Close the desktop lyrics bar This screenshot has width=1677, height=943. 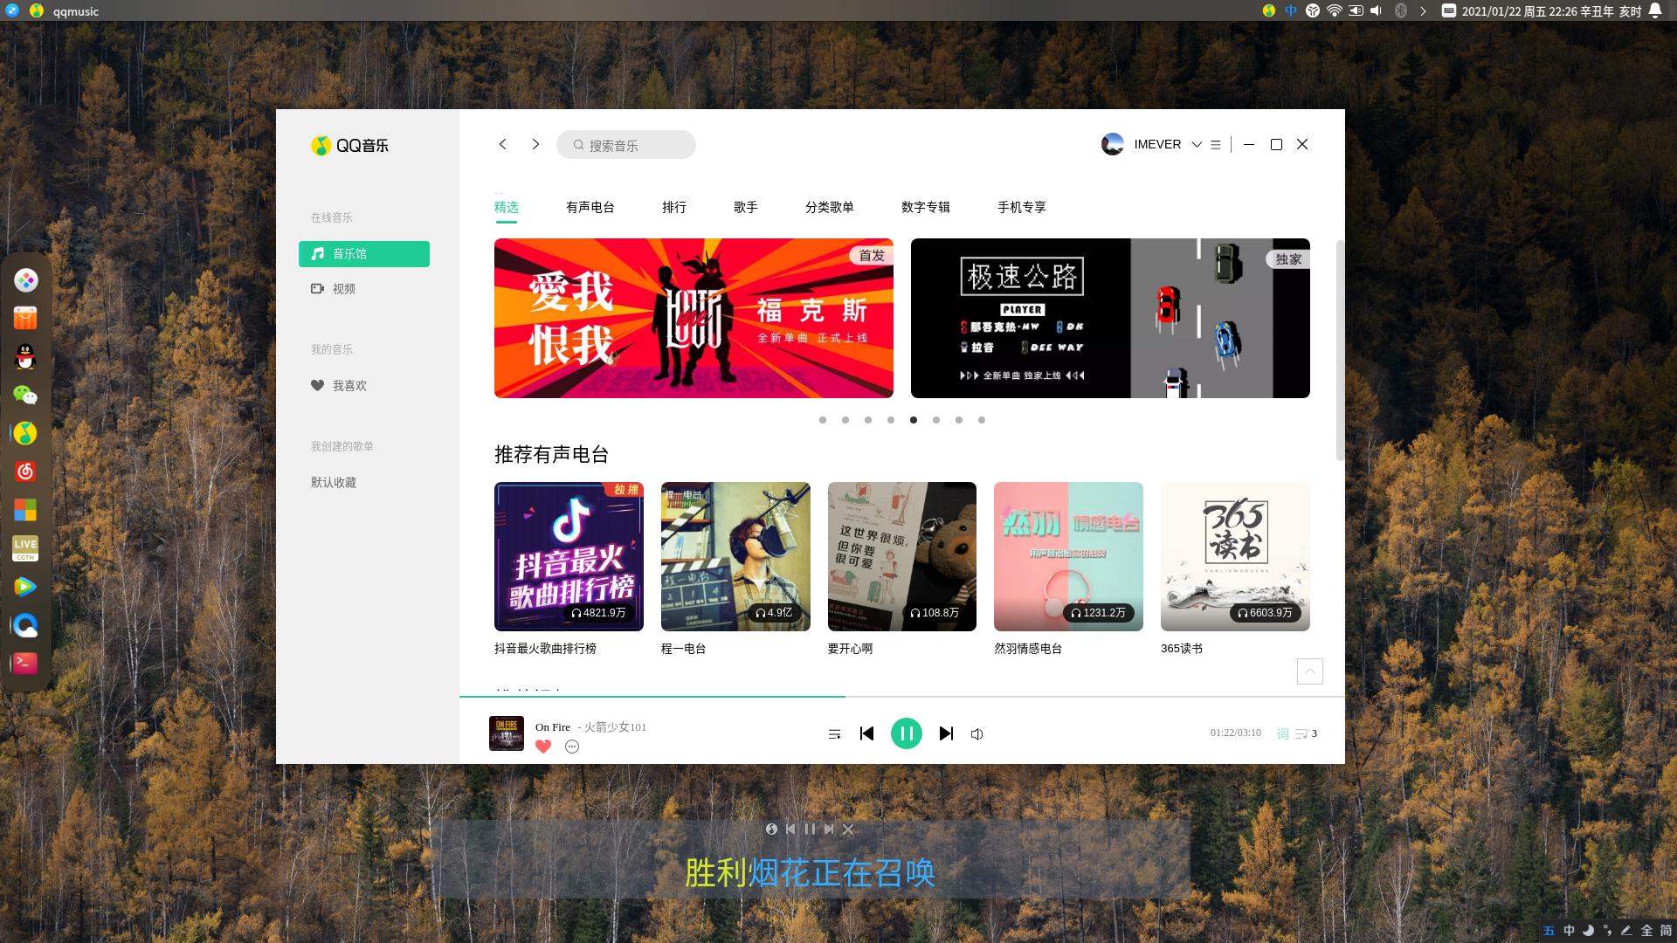point(848,829)
